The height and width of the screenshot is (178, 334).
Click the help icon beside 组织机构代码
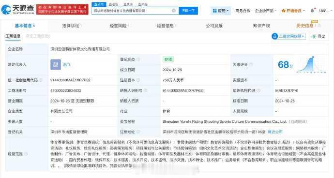pyautogui.click(x=258, y=90)
